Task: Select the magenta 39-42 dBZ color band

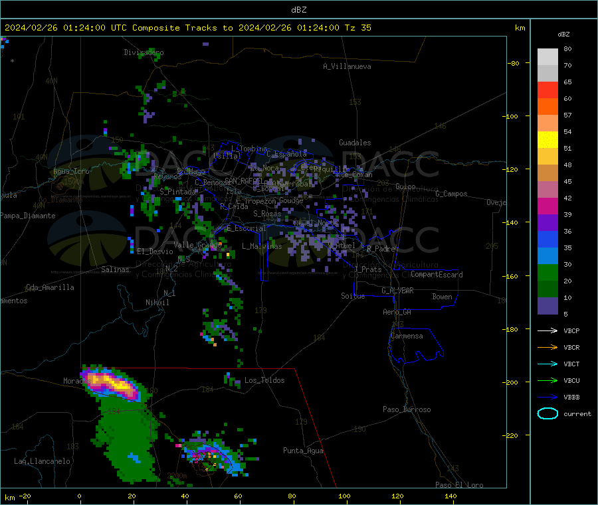Action: [548, 206]
